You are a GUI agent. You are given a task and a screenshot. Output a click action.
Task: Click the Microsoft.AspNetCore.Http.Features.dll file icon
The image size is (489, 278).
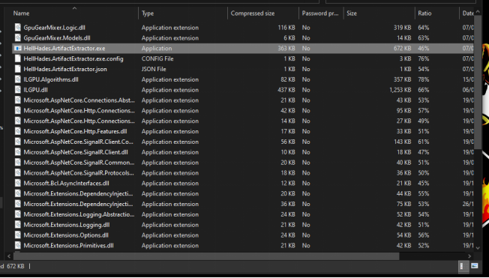click(18, 131)
